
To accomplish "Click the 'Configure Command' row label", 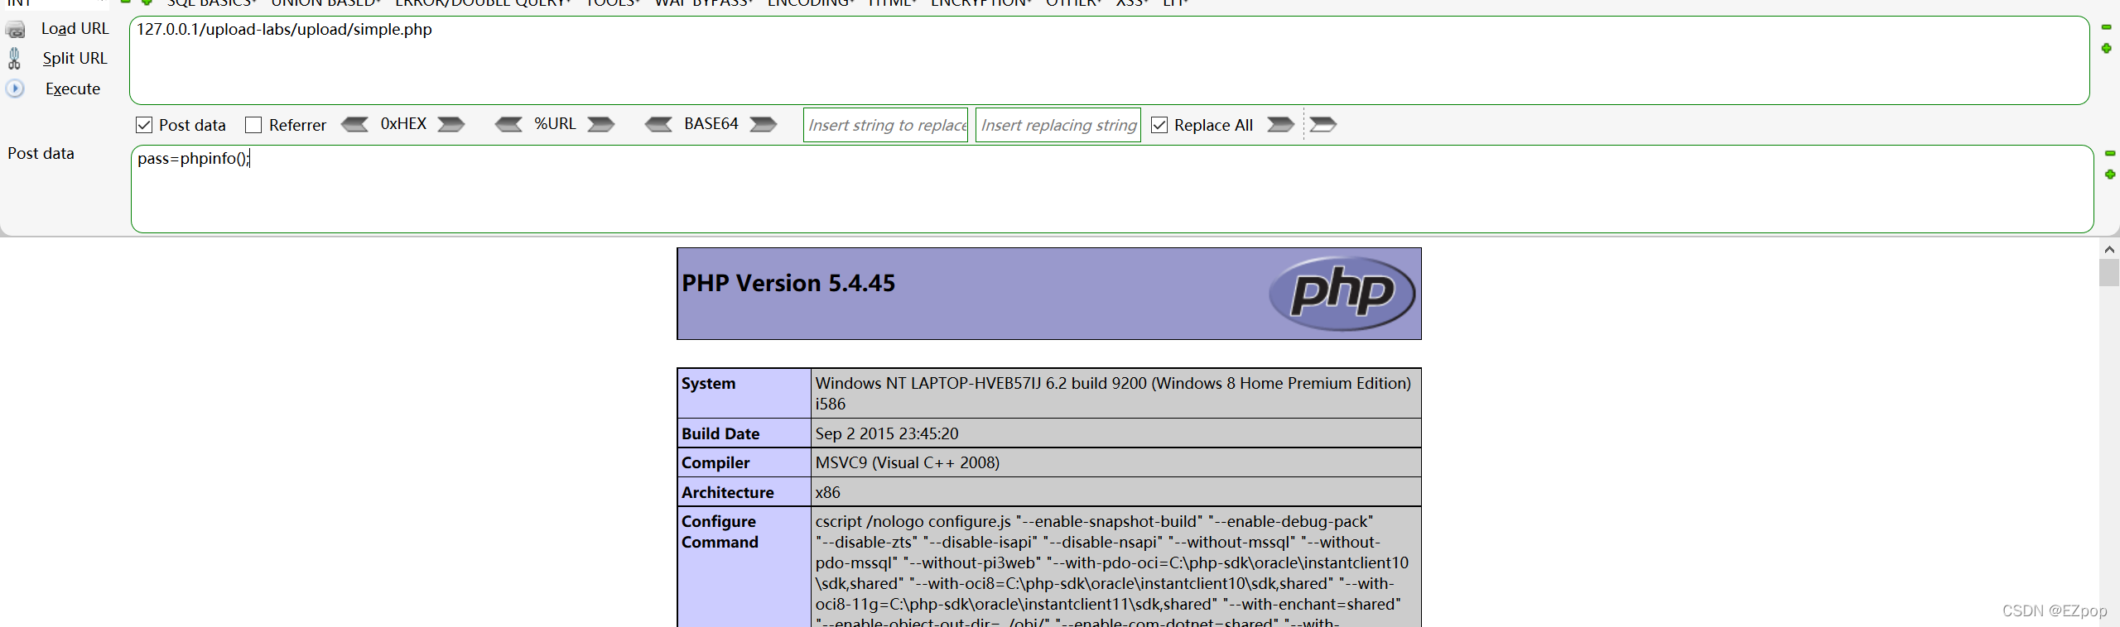I will click(x=720, y=532).
